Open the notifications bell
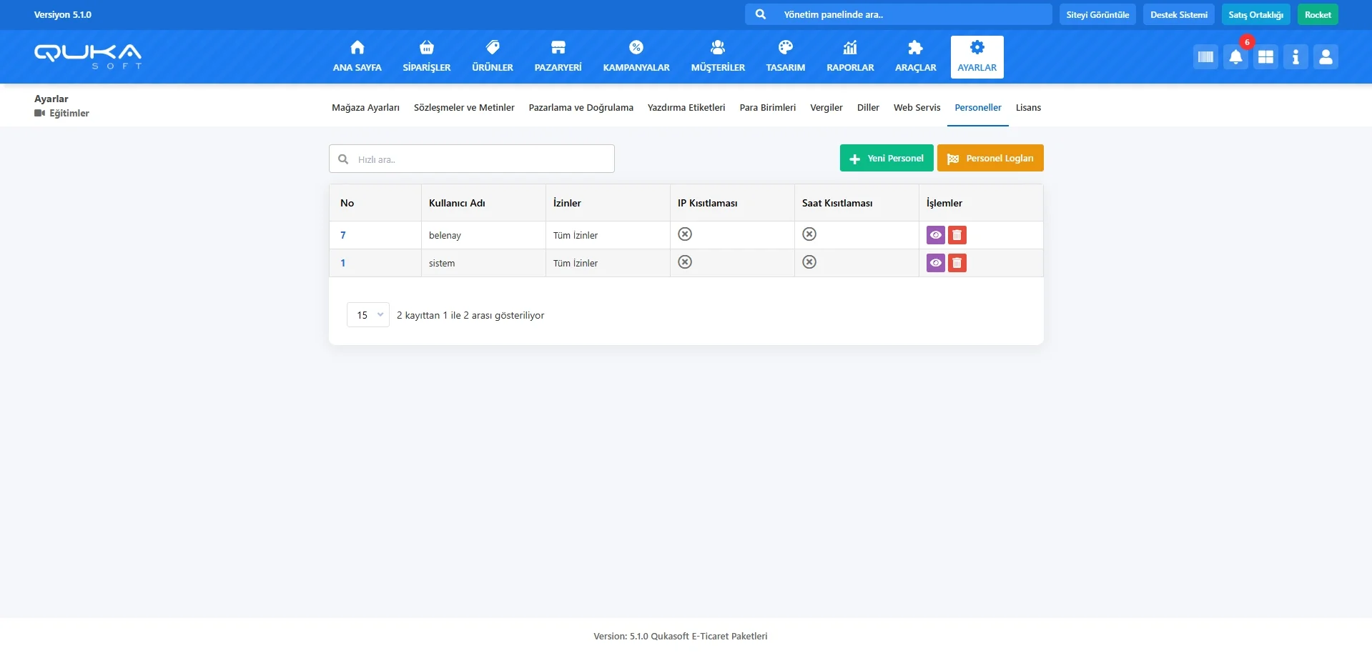 coord(1235,57)
